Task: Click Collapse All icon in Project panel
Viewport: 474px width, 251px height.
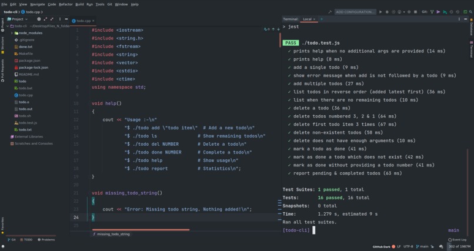Action: click(x=52, y=19)
